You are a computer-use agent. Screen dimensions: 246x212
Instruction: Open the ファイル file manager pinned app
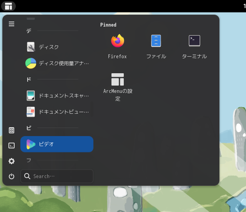pos(156,47)
